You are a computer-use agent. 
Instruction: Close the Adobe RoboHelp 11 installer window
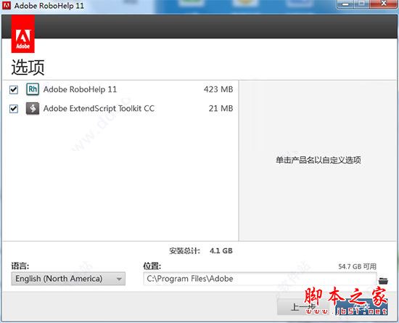[384, 4]
